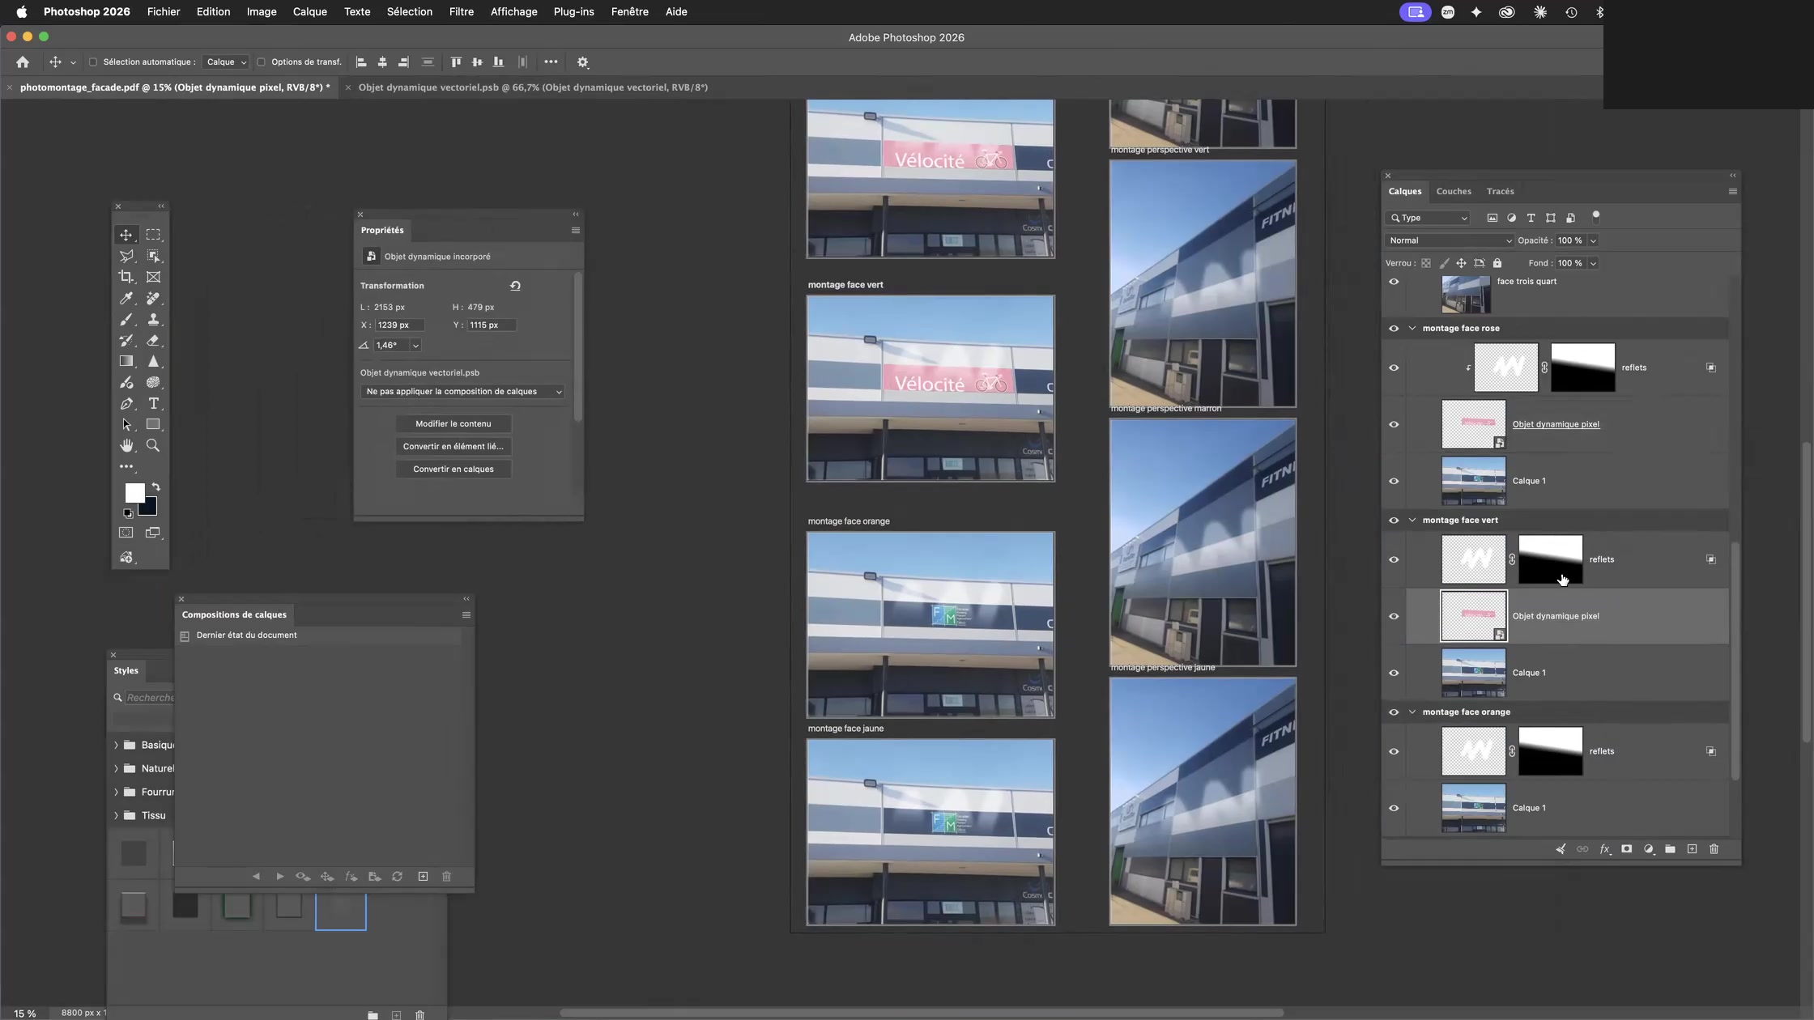The image size is (1814, 1020).
Task: Select the Type tool
Action: pyautogui.click(x=153, y=403)
